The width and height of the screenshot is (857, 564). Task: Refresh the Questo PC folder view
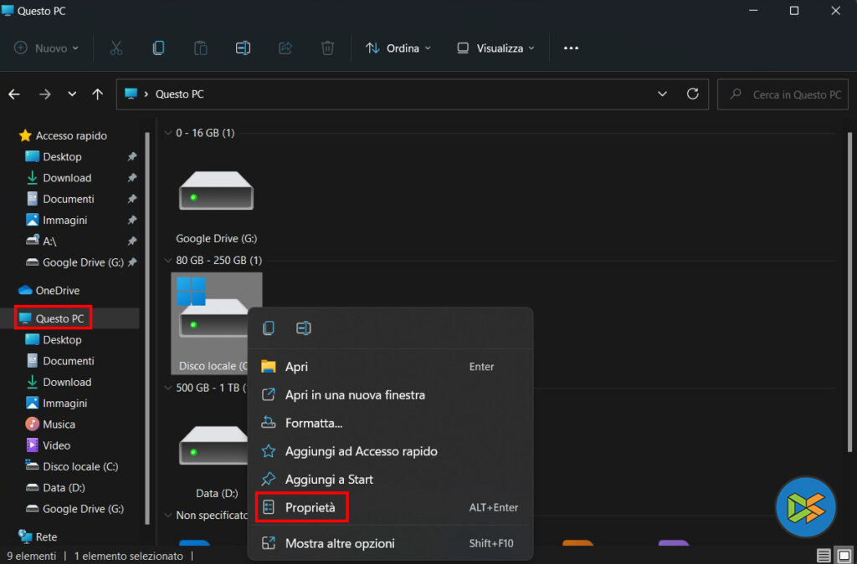692,94
